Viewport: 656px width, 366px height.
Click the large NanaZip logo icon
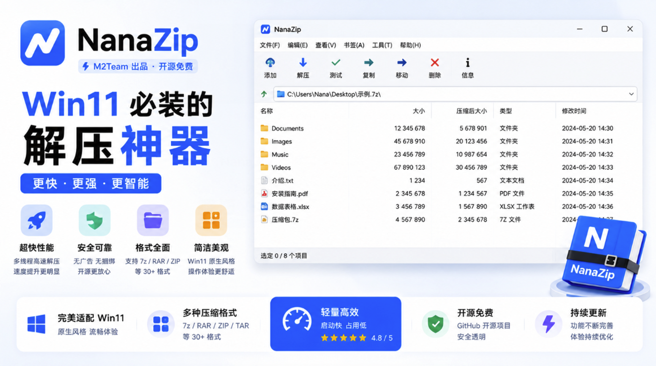tap(43, 43)
